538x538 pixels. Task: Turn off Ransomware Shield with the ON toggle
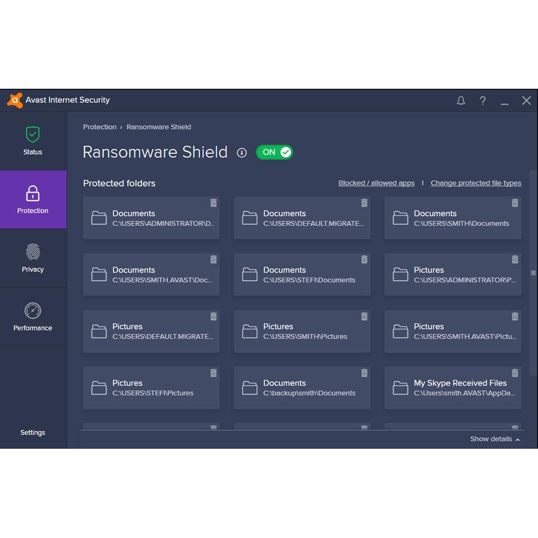coord(274,152)
